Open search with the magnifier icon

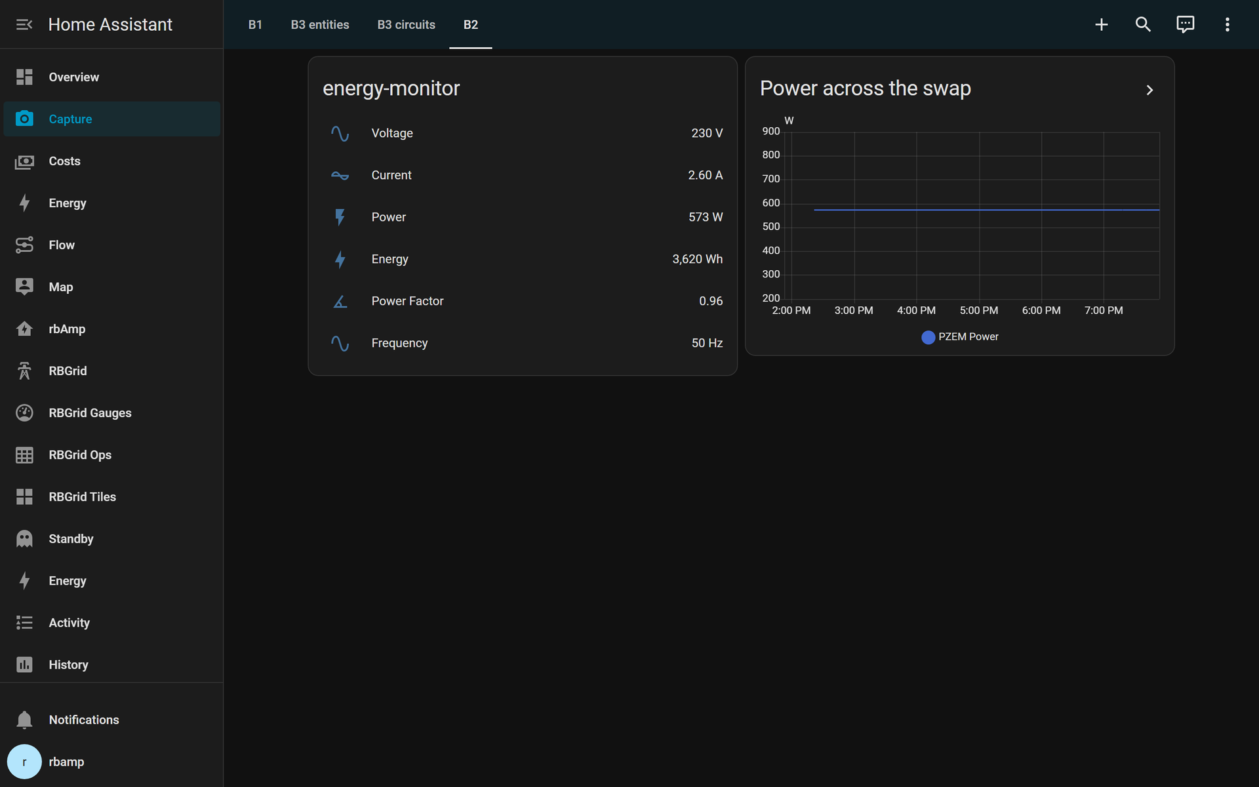[1144, 24]
